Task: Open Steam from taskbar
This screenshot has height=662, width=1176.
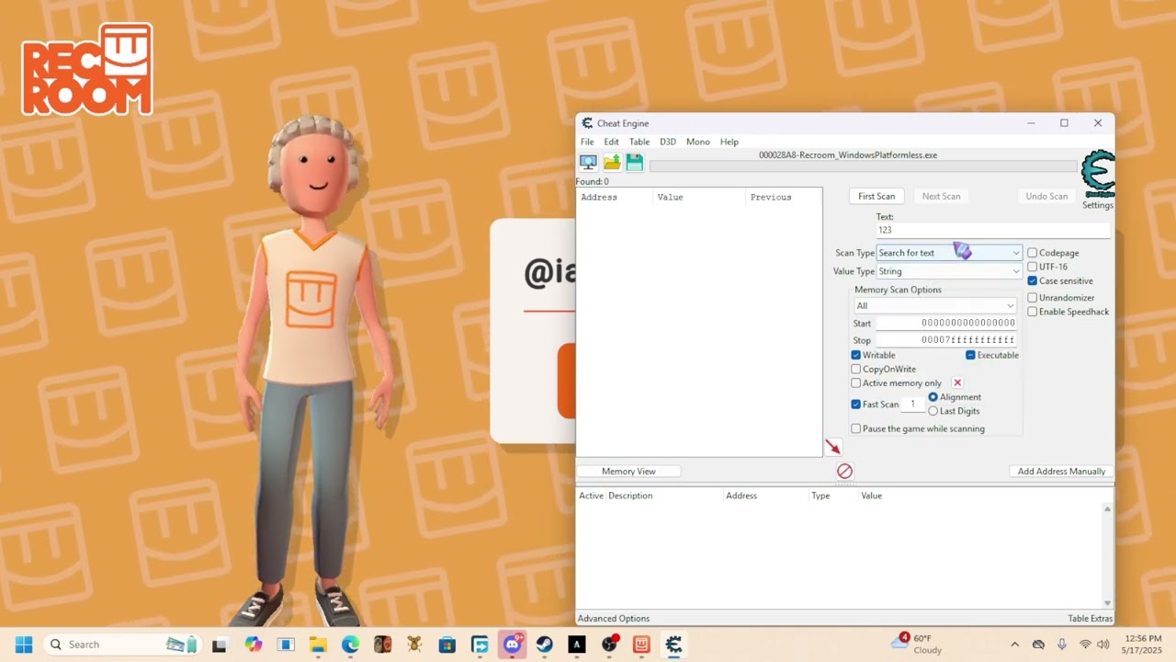Action: (x=545, y=645)
